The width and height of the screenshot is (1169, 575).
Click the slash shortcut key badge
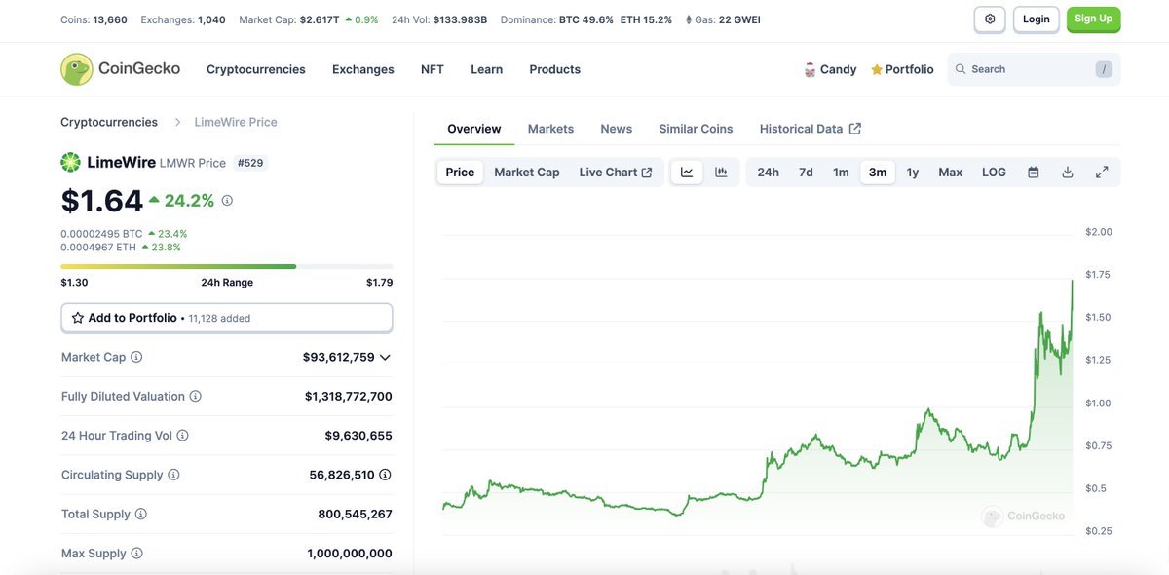(1104, 69)
